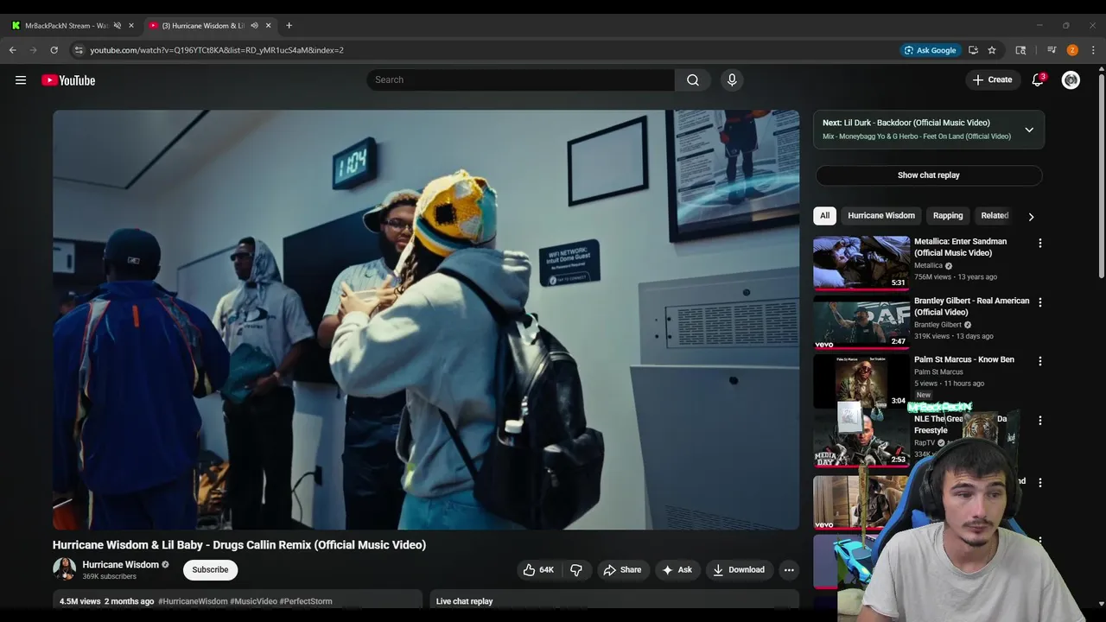Open the account avatar menu
Viewport: 1106px width, 622px height.
pyautogui.click(x=1071, y=80)
